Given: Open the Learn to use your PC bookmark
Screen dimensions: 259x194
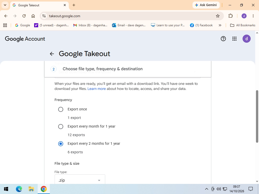Looking at the screenshot, I should point(168,25).
